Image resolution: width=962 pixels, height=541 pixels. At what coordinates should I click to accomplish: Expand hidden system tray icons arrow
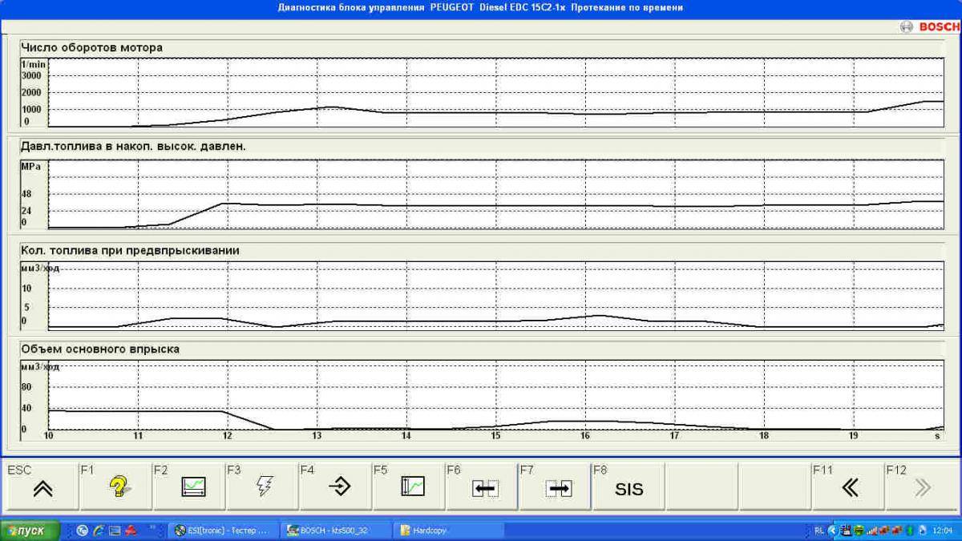coord(832,531)
